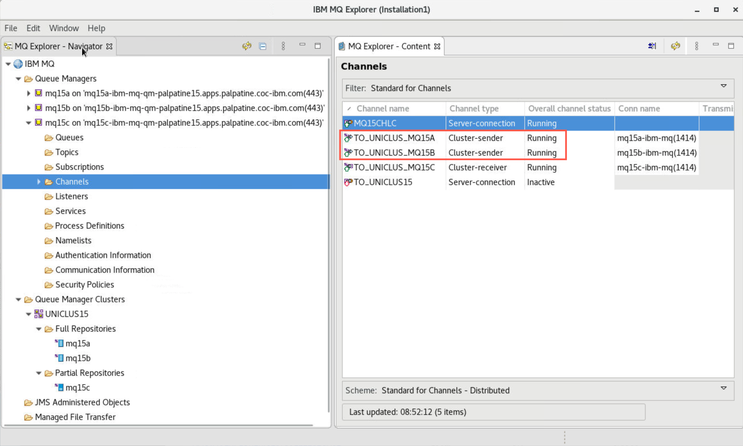Screen dimensions: 743x446
Task: Open the Help menu
Action: [x=97, y=28]
